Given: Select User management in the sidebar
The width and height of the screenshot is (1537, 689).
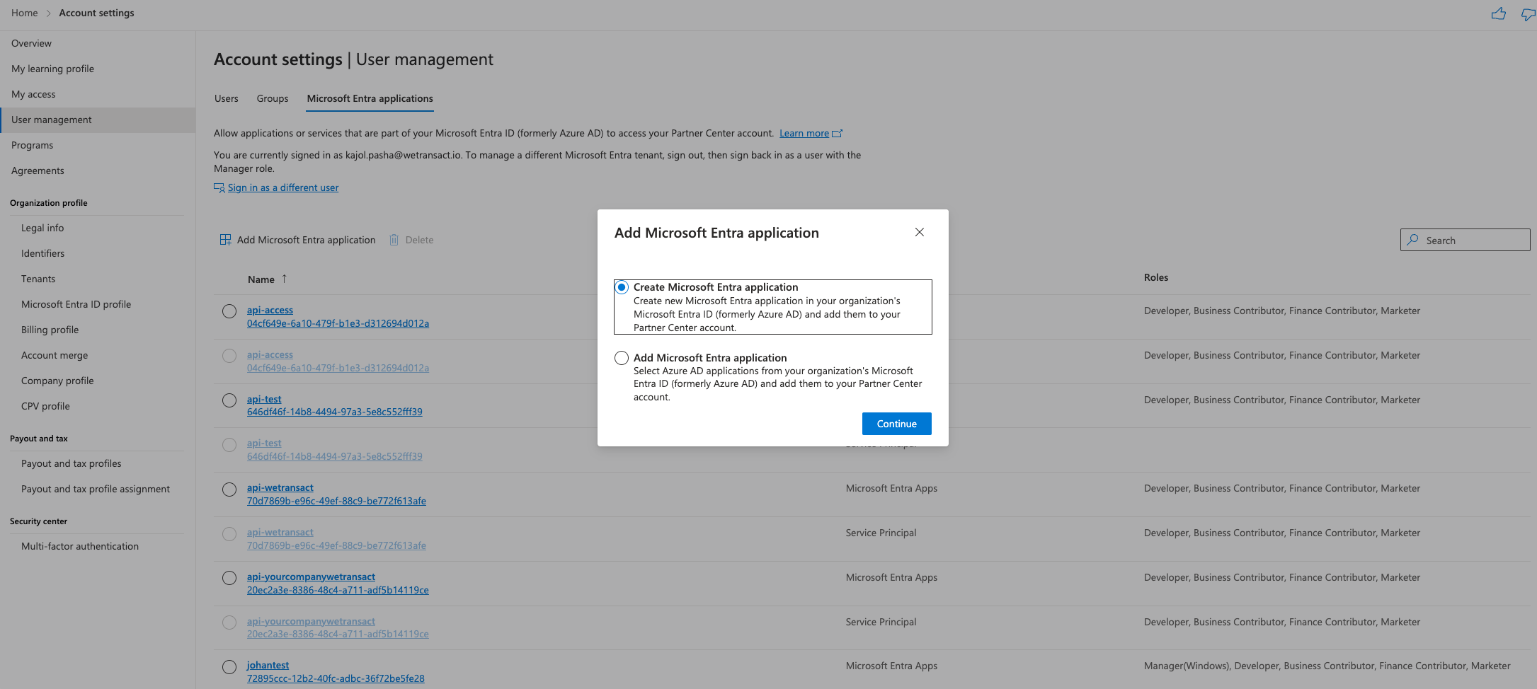Looking at the screenshot, I should coord(98,120).
